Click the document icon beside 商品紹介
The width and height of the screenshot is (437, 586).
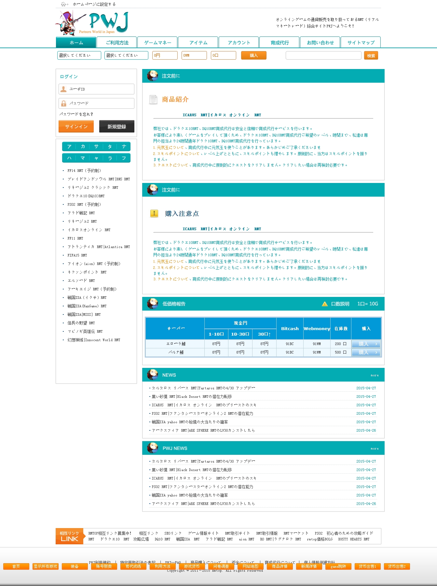pyautogui.click(x=153, y=99)
